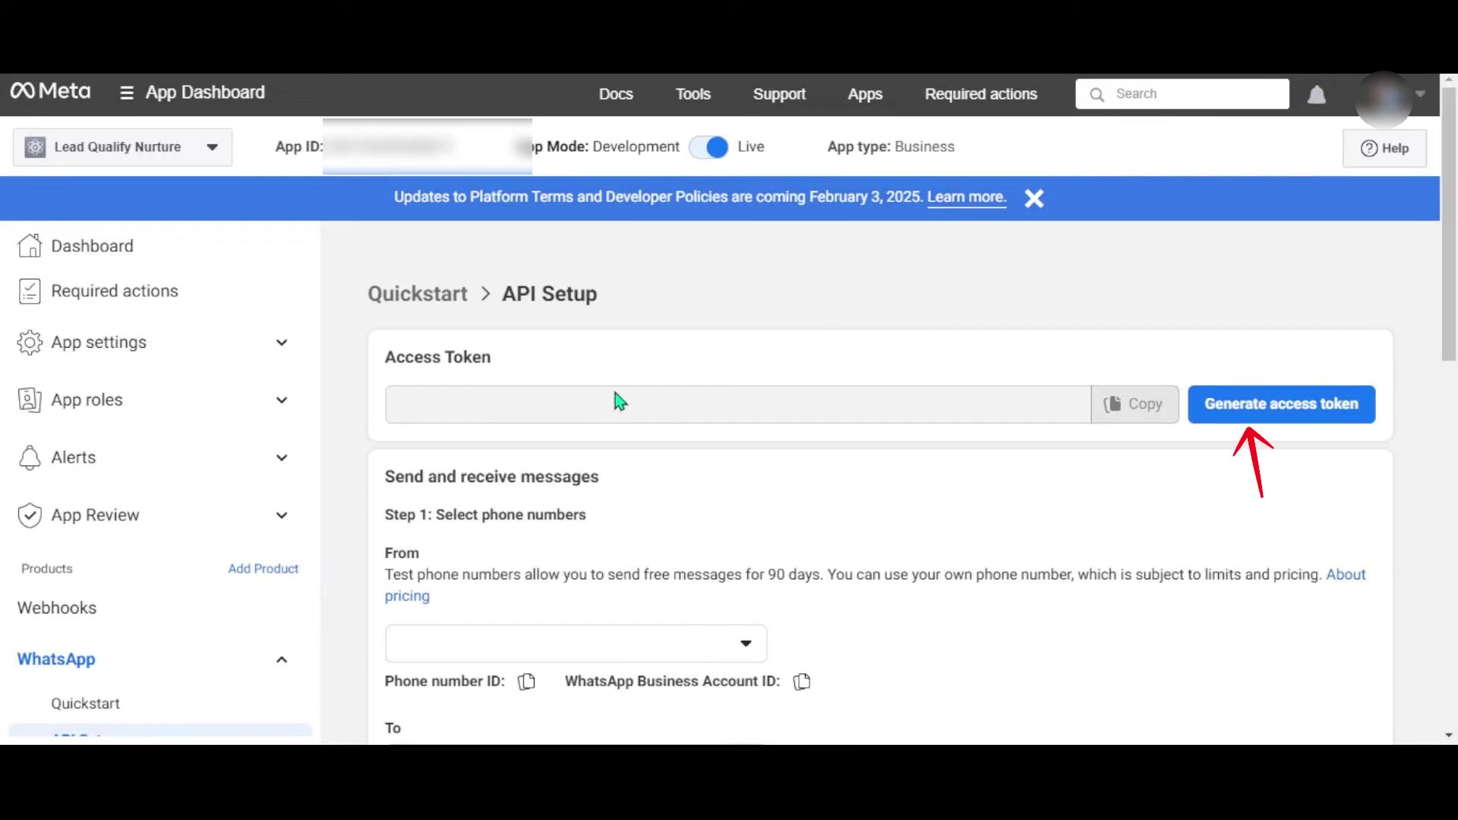Open Apps in the top navigation
This screenshot has width=1458, height=820.
865,94
